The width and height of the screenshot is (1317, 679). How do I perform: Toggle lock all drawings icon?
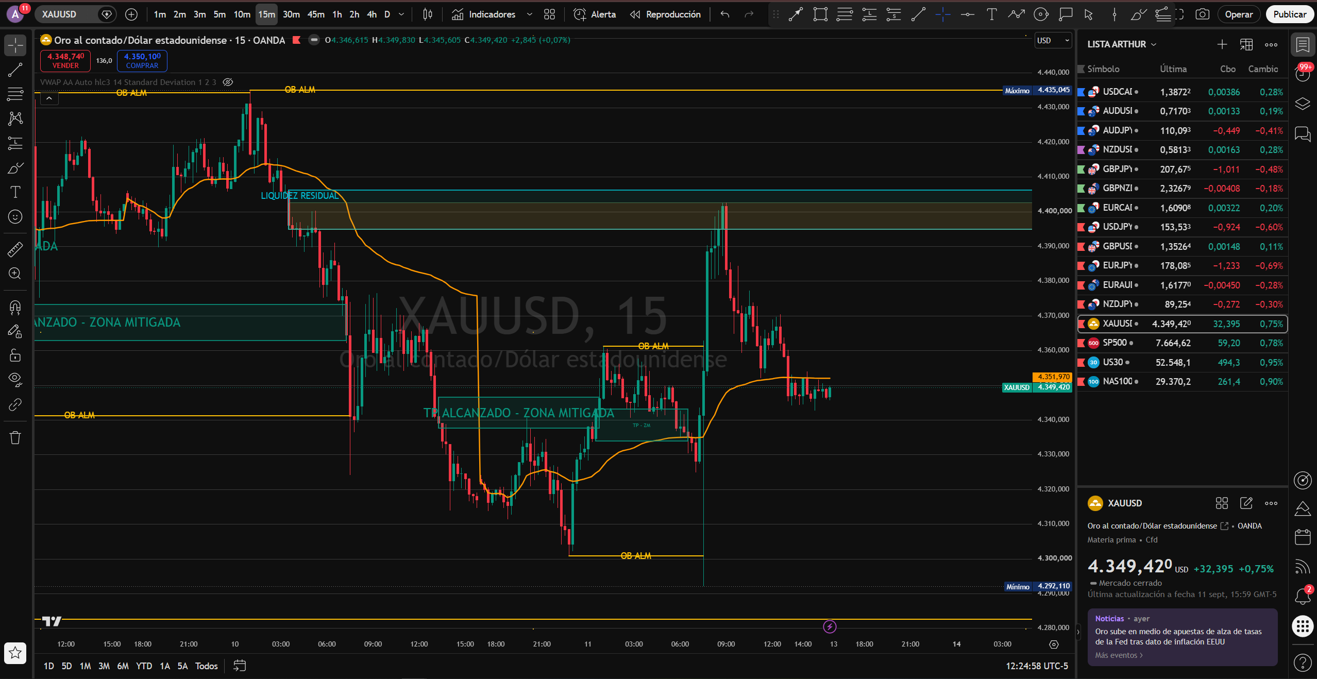[15, 355]
